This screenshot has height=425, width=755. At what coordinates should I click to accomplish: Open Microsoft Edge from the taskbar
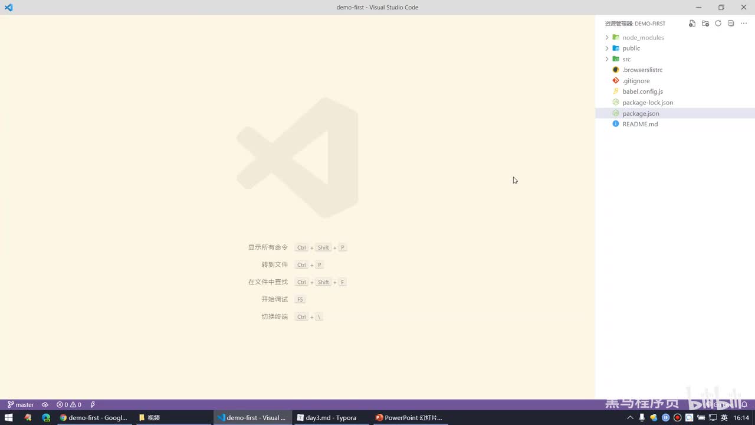point(46,417)
